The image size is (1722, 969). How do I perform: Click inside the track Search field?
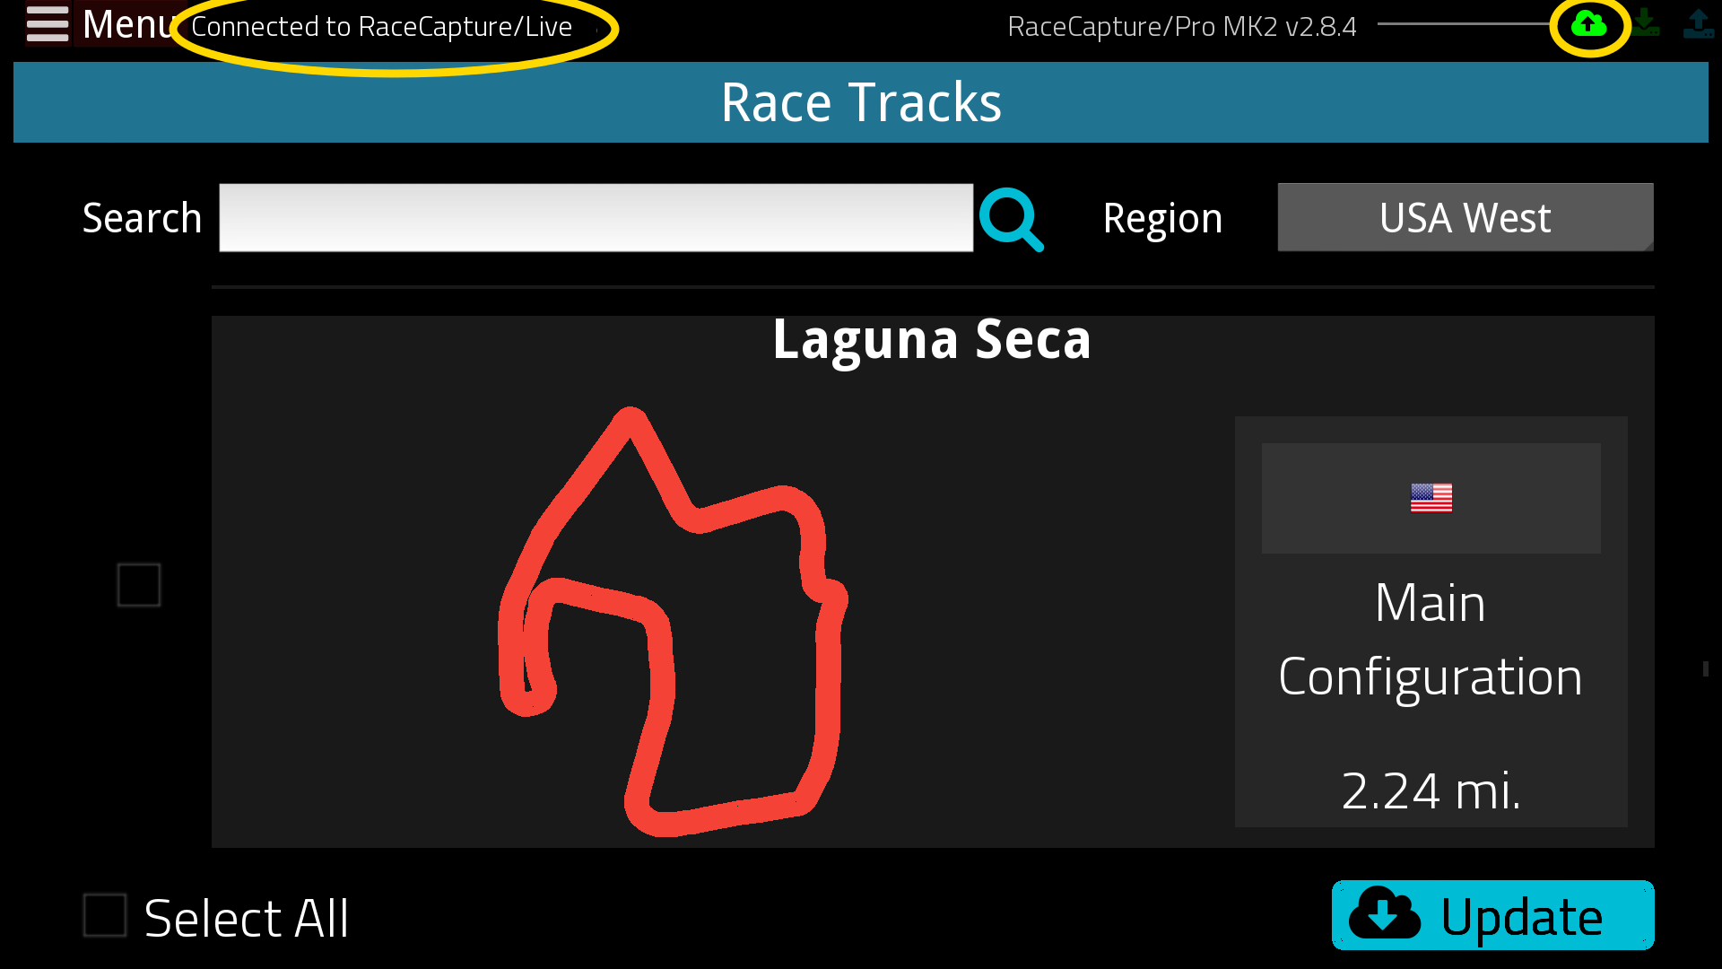pos(596,218)
